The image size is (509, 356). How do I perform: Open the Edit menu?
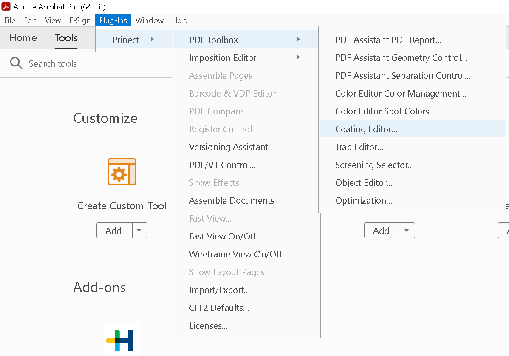[x=30, y=20]
